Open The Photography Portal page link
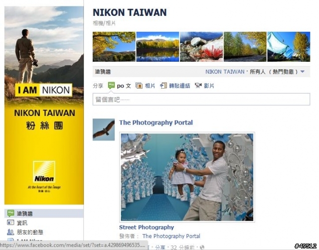 [x=156, y=123]
